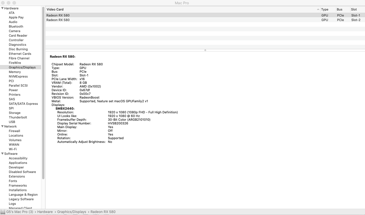Open the PCI hardware entry
The image size is (365, 215).
point(11,81)
